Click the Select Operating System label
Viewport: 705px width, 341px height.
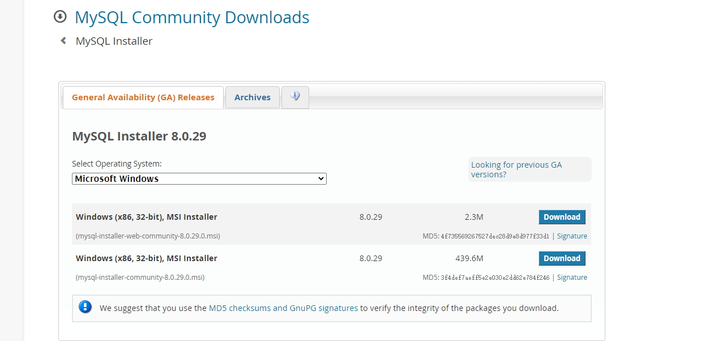click(117, 164)
